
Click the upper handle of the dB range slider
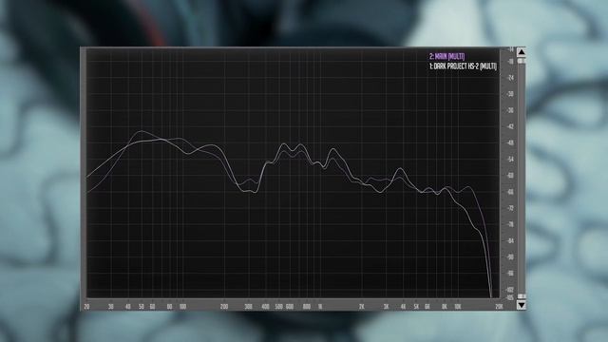(x=522, y=61)
